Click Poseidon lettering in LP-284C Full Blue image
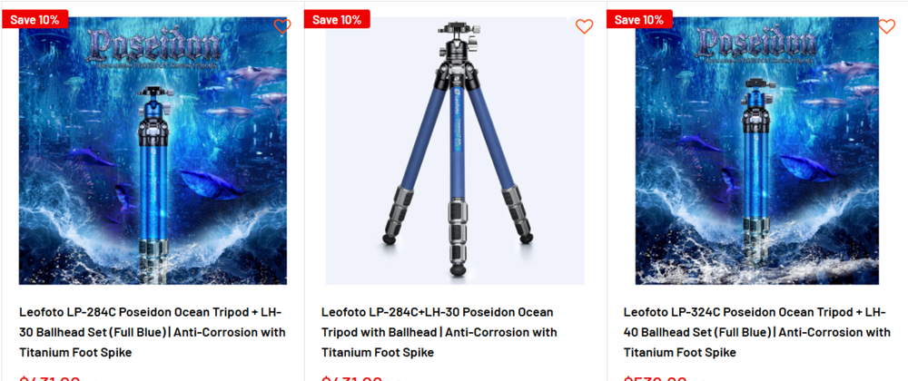This screenshot has width=908, height=381. pyautogui.click(x=153, y=45)
